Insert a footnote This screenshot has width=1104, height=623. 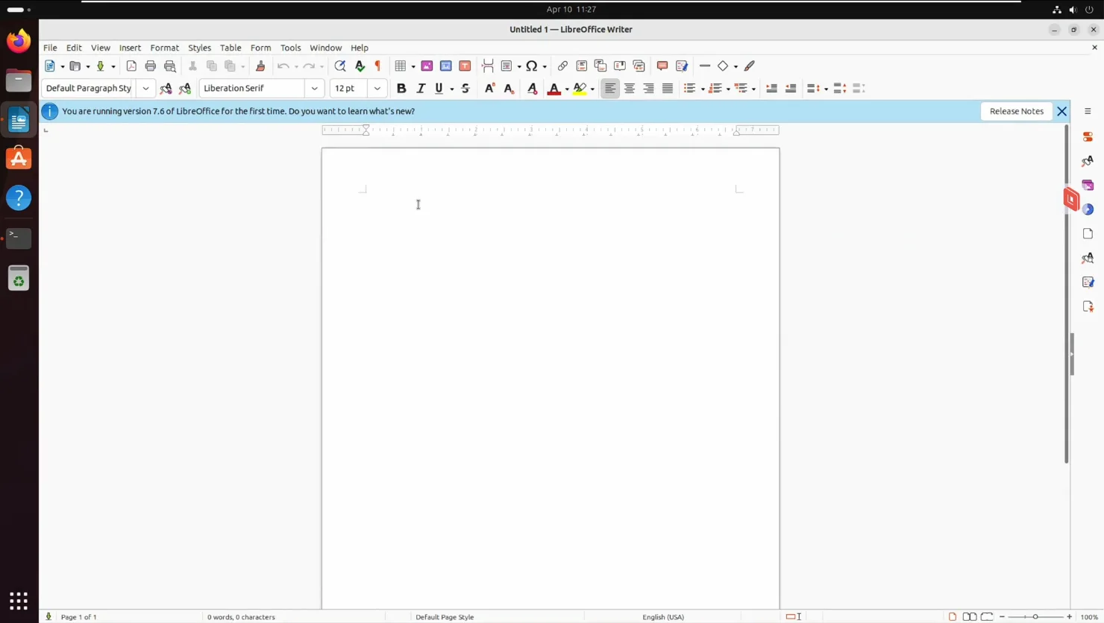point(582,66)
